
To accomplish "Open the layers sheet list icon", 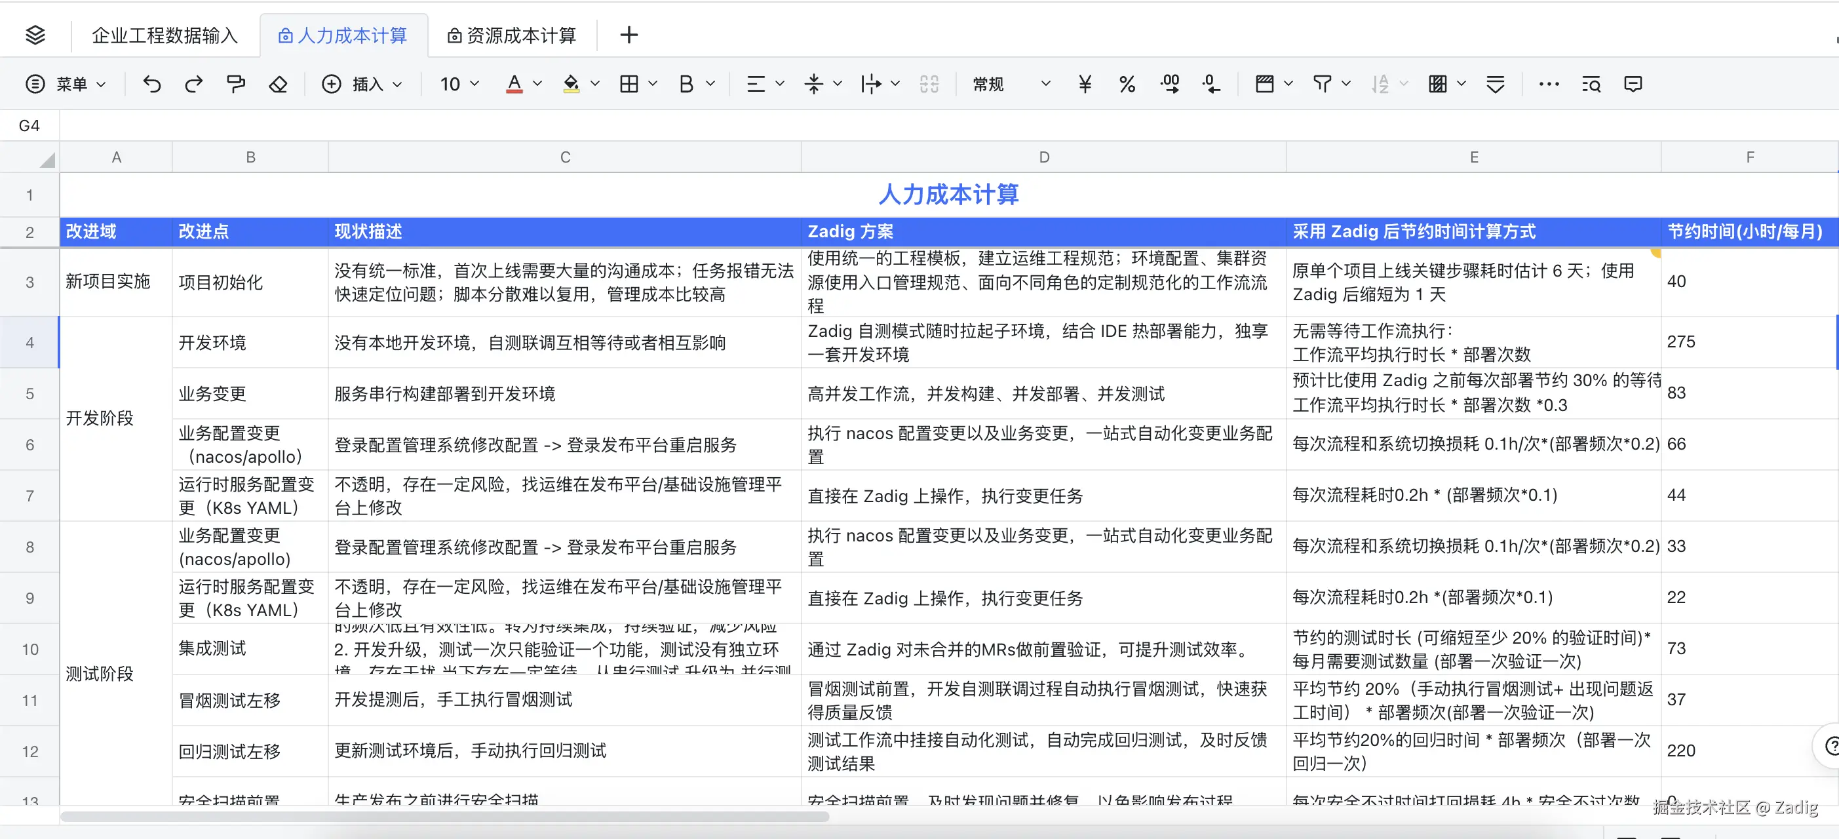I will [x=35, y=35].
